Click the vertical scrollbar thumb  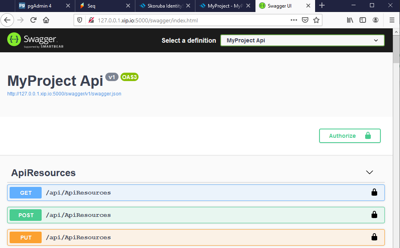pyautogui.click(x=396, y=49)
